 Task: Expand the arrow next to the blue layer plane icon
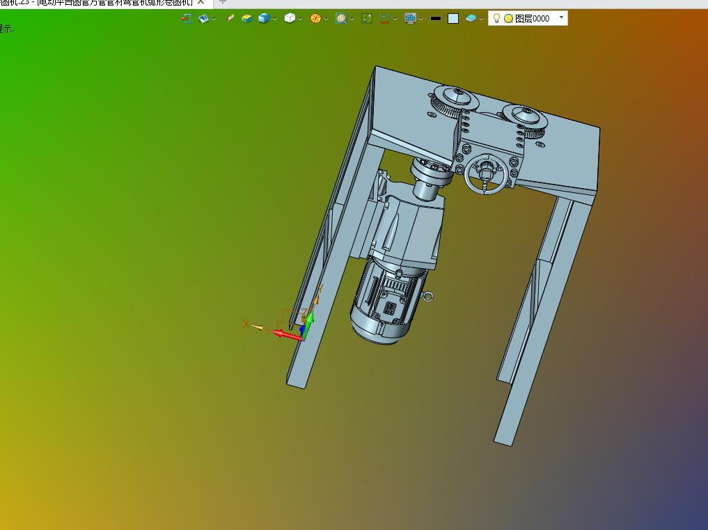[x=482, y=20]
